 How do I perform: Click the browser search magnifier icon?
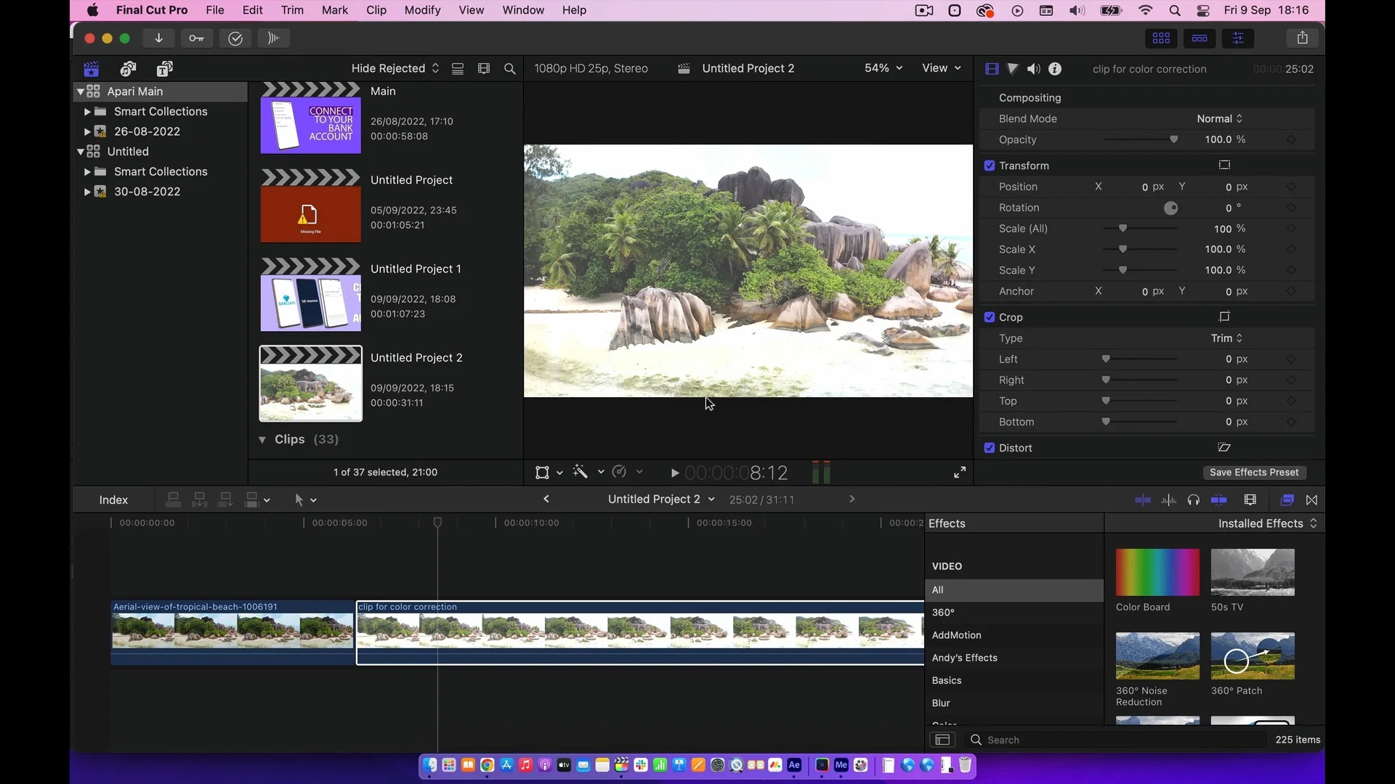pyautogui.click(x=510, y=69)
